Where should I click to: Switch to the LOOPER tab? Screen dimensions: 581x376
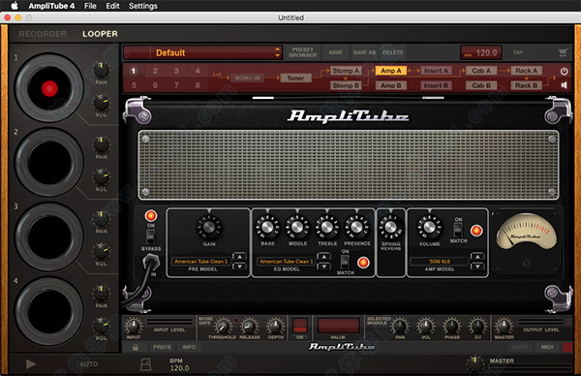tap(100, 34)
